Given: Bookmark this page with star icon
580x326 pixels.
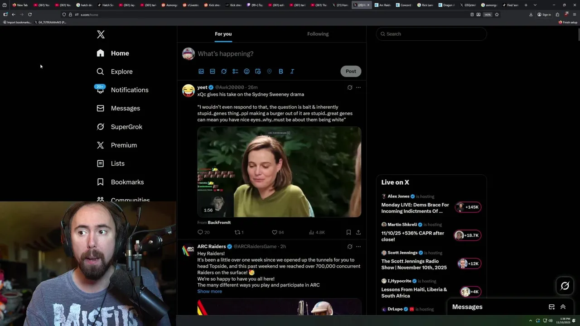Looking at the screenshot, I should (497, 14).
